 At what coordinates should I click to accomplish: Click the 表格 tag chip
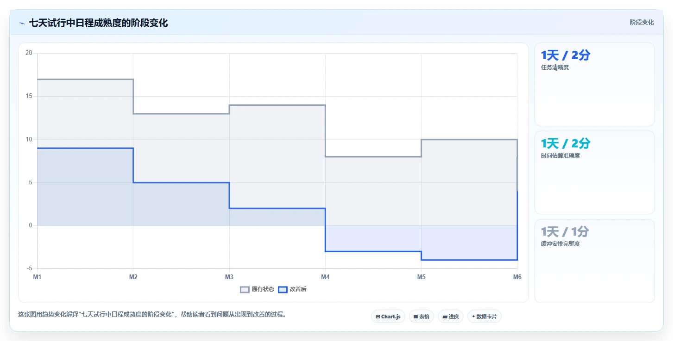pos(421,317)
